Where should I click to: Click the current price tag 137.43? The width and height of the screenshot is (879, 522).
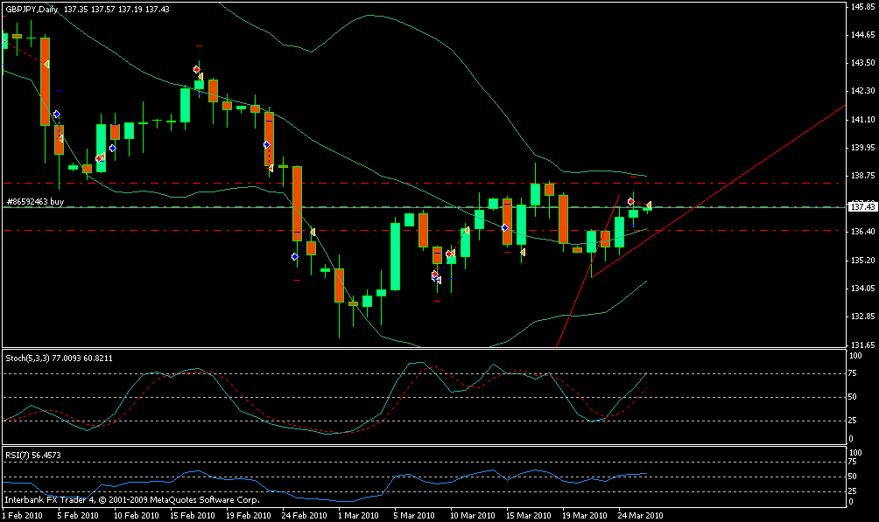coord(862,207)
